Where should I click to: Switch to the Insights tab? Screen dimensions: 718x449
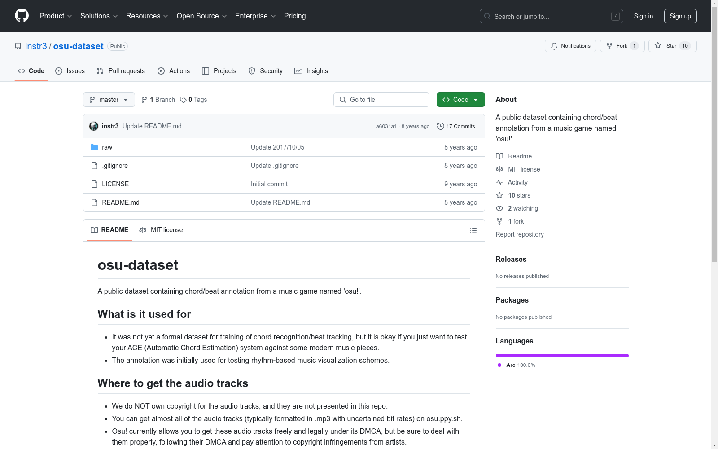coord(311,71)
